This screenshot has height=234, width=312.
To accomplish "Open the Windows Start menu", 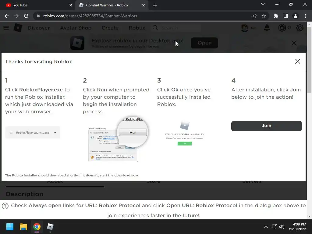I will [x=10, y=227].
